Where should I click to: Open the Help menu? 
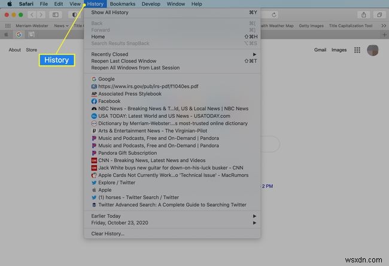point(196,4)
